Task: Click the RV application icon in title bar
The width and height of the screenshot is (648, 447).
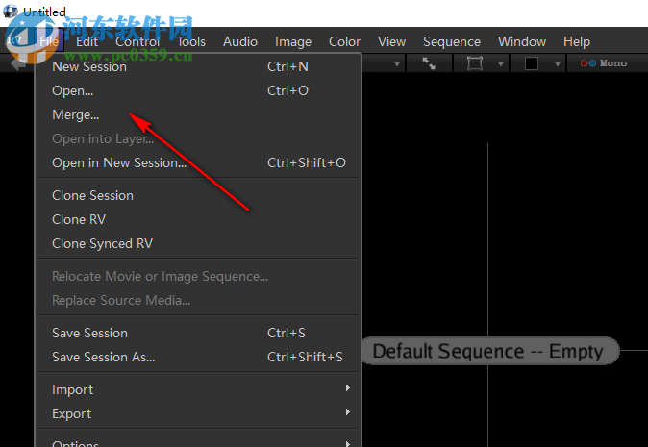Action: [x=10, y=12]
